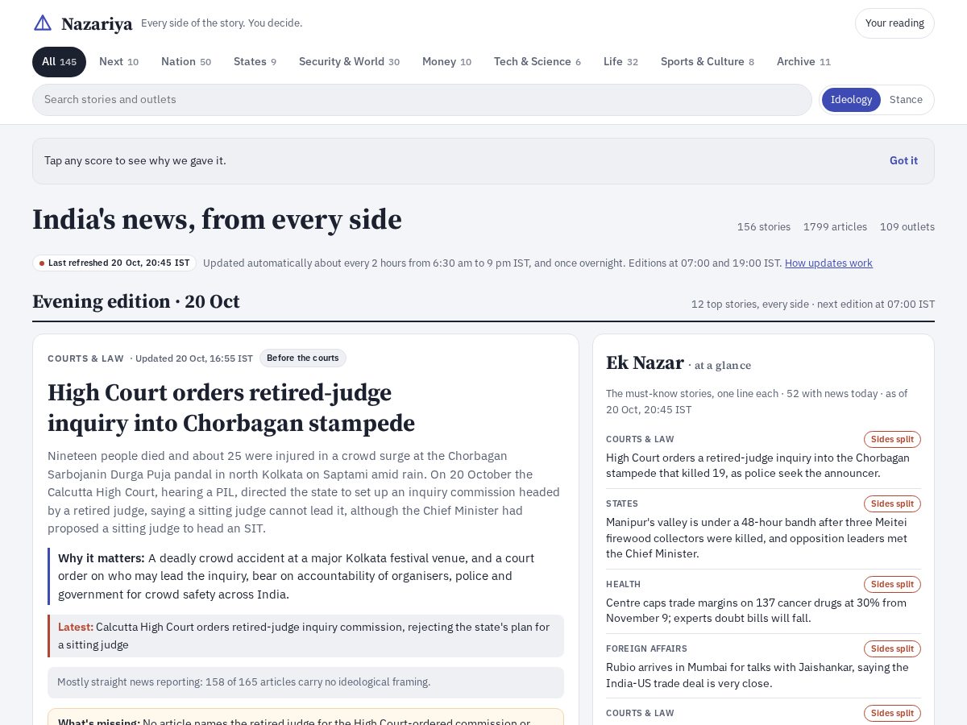Open the Chorbagan stampede inquiry headline
The width and height of the screenshot is (967, 725).
coord(231,408)
